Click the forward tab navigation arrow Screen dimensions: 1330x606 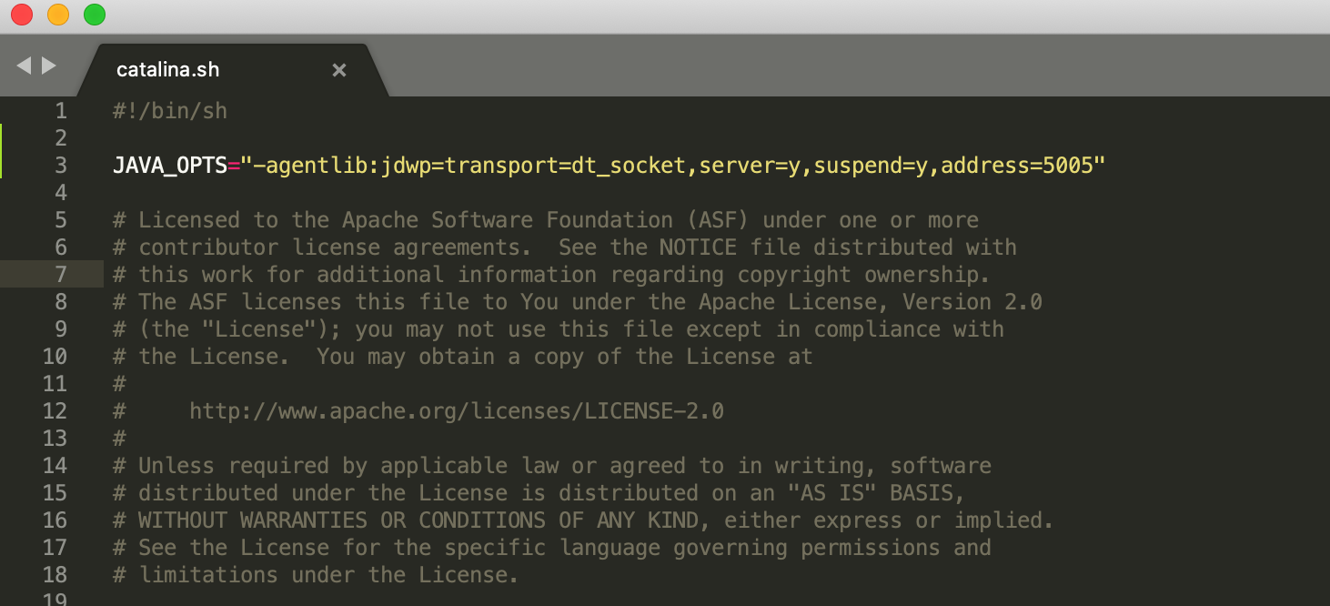click(x=49, y=66)
